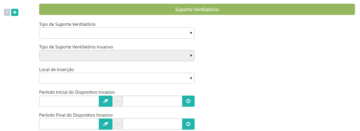The height and width of the screenshot is (131, 360).
Task: Open the greyed Tipo de Suporte Ventilatório Invasivo dropdown
Action: 117,56
